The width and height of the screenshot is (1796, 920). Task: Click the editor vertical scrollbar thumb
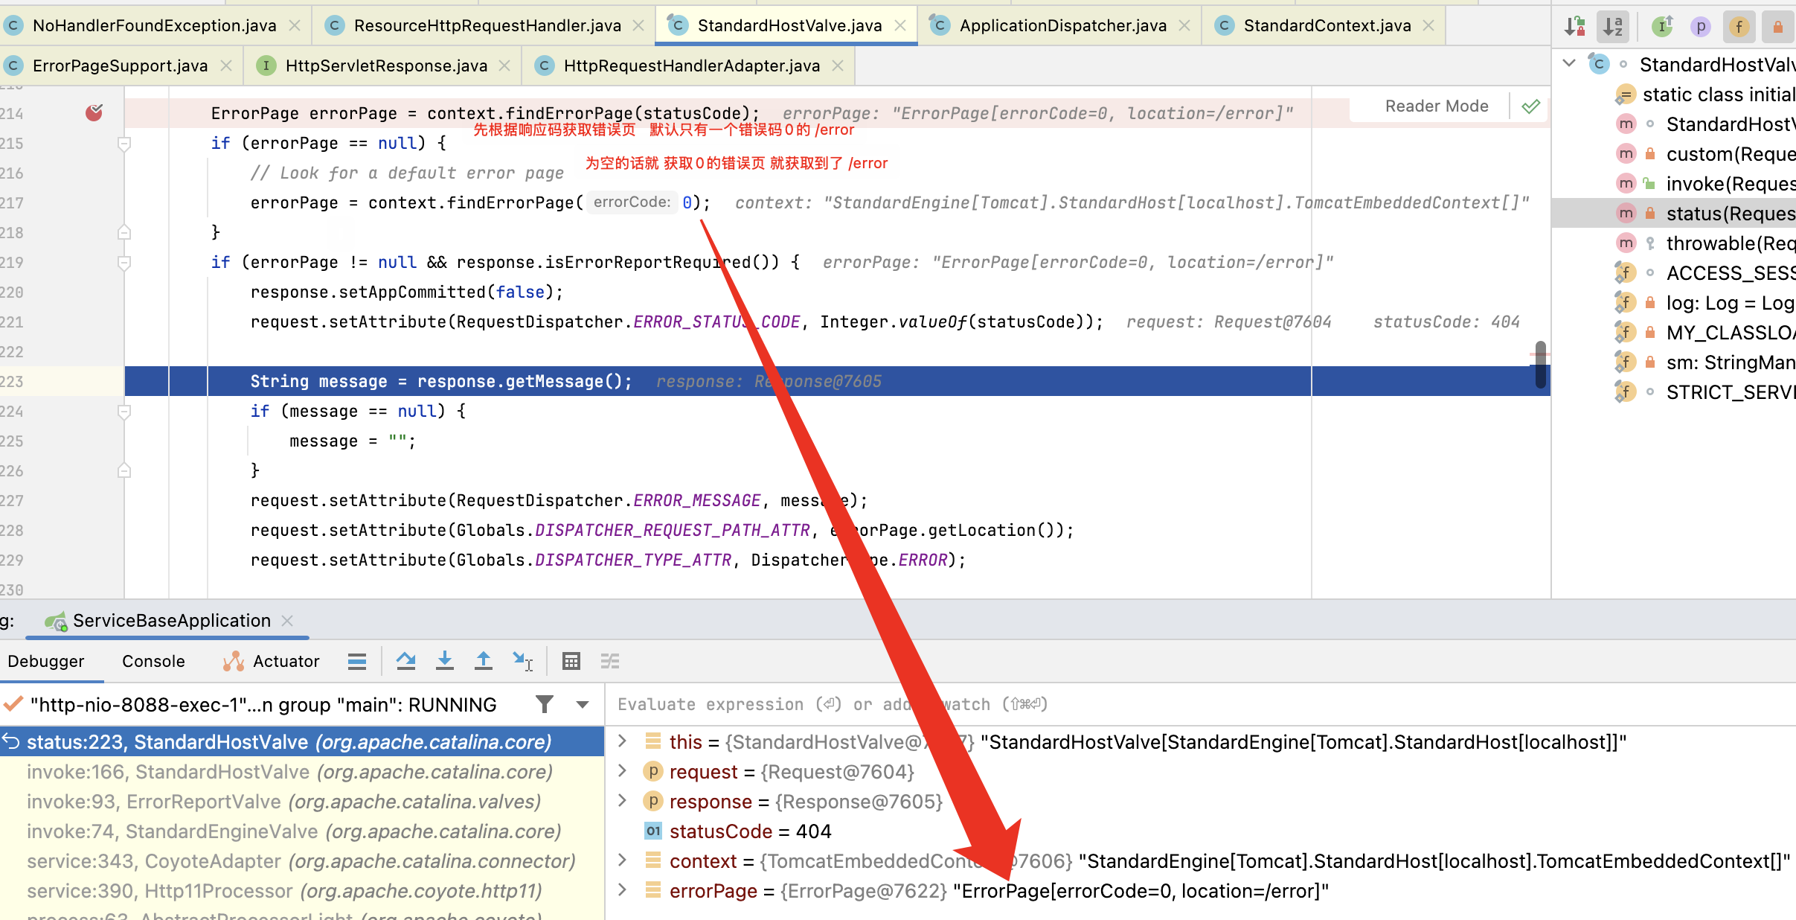1540,364
